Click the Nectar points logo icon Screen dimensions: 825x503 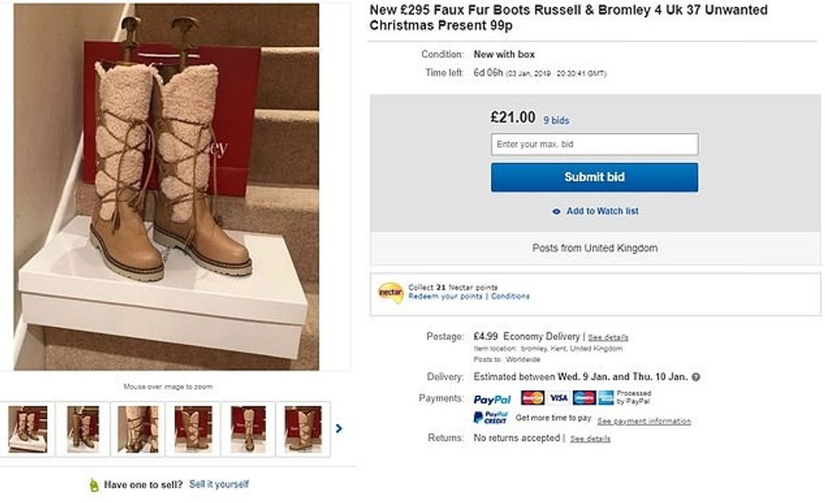tap(391, 292)
